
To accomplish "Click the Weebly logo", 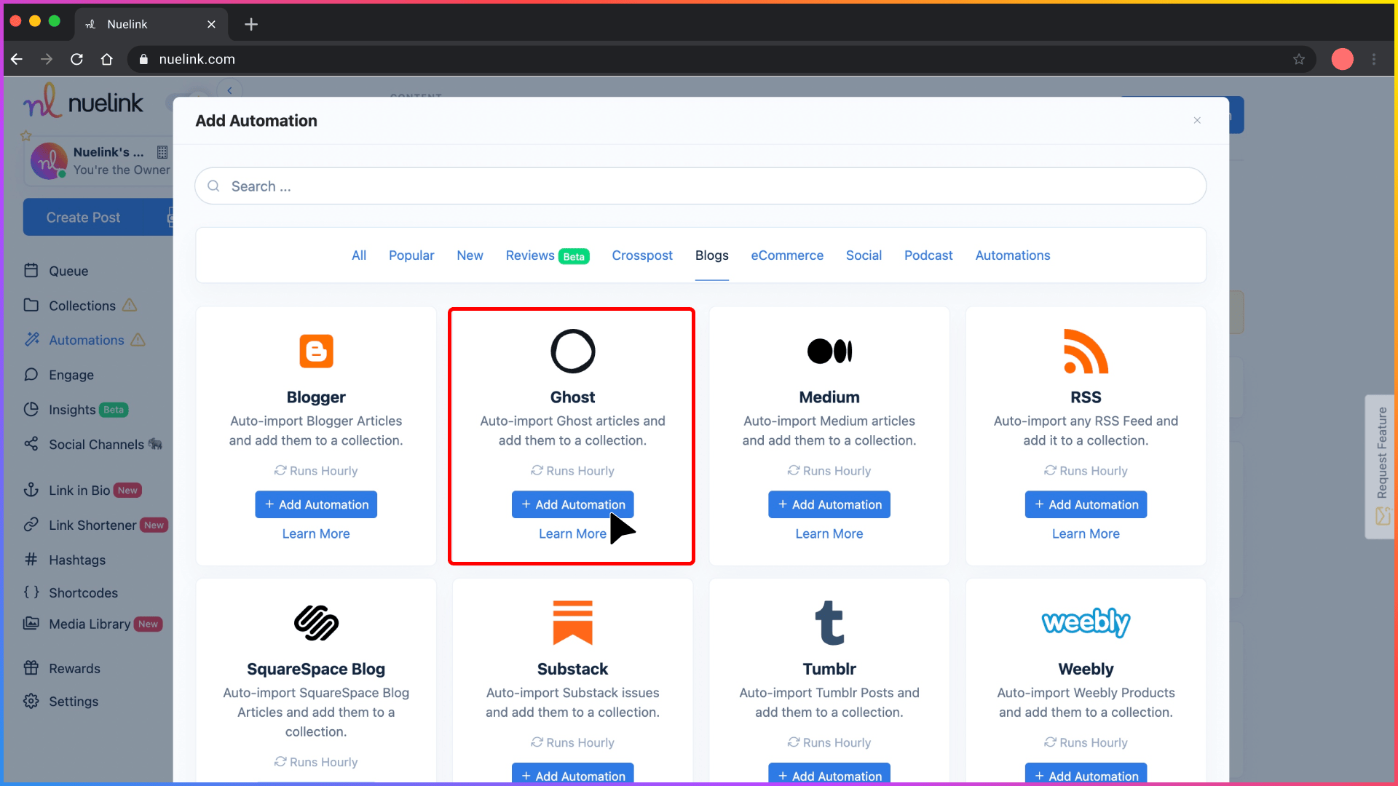I will 1086,623.
